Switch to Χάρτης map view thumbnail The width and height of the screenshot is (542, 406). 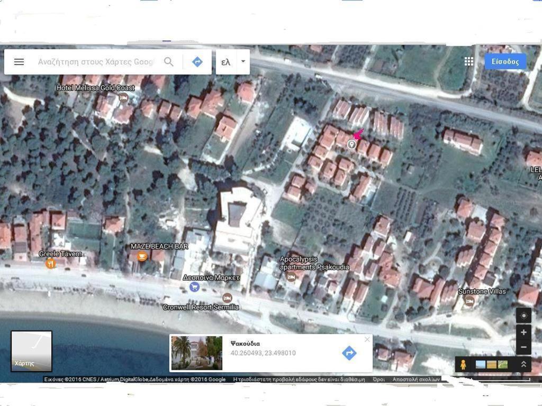tap(31, 351)
